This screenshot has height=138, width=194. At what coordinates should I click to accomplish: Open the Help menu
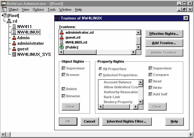[78, 10]
